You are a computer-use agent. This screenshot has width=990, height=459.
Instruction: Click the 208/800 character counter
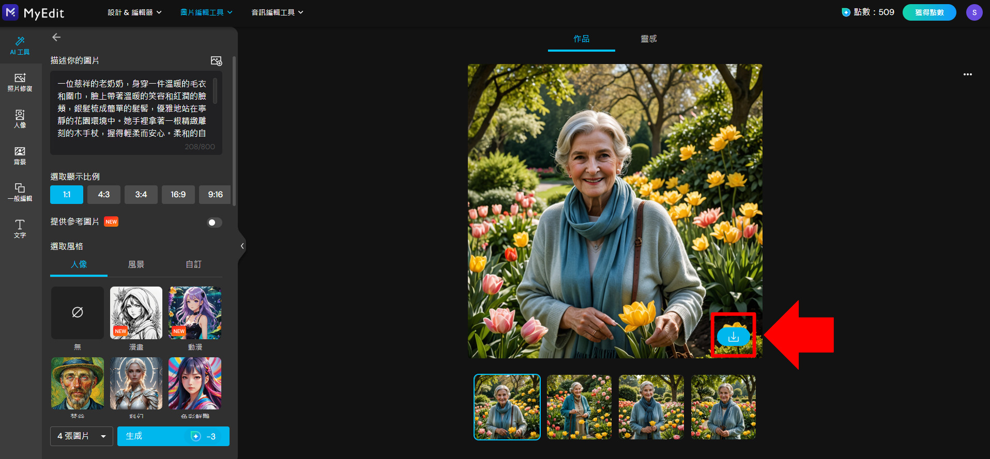(200, 147)
